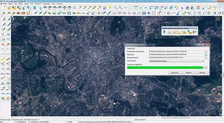Click the green processing progress bar
224x123 pixels.
coord(165,67)
